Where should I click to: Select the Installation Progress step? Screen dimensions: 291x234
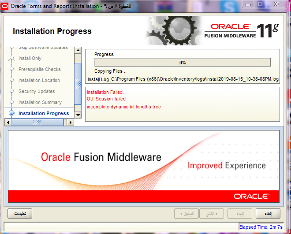click(x=44, y=113)
